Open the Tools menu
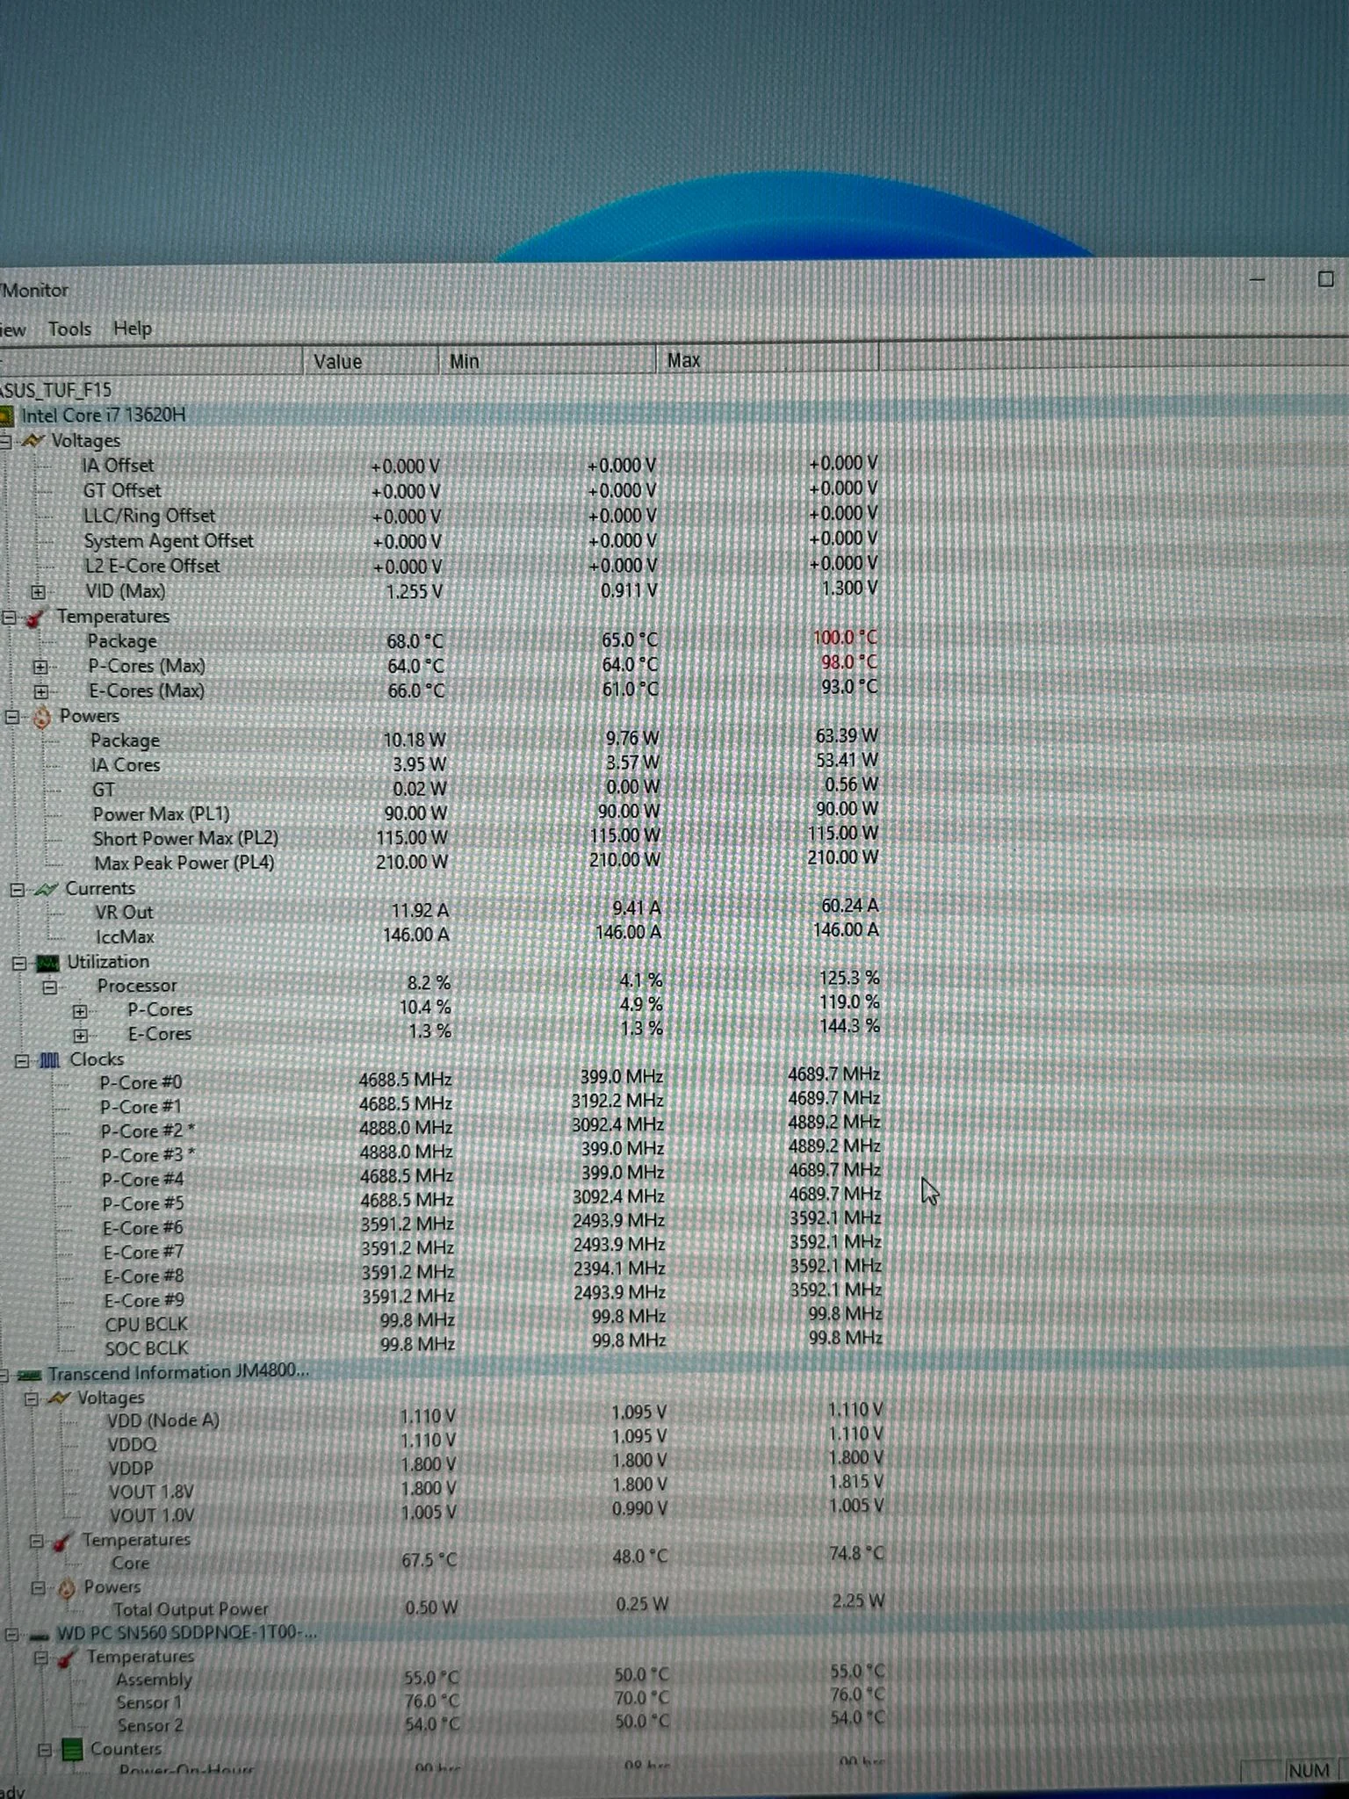The width and height of the screenshot is (1349, 1799). tap(69, 329)
